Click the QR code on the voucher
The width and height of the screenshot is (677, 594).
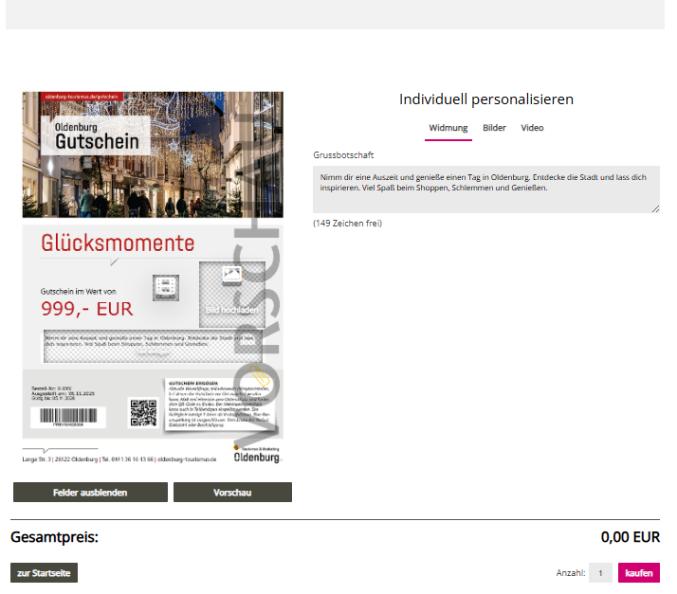pyautogui.click(x=142, y=412)
